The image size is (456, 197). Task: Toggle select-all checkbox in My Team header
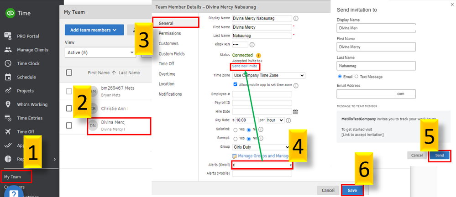coord(69,73)
